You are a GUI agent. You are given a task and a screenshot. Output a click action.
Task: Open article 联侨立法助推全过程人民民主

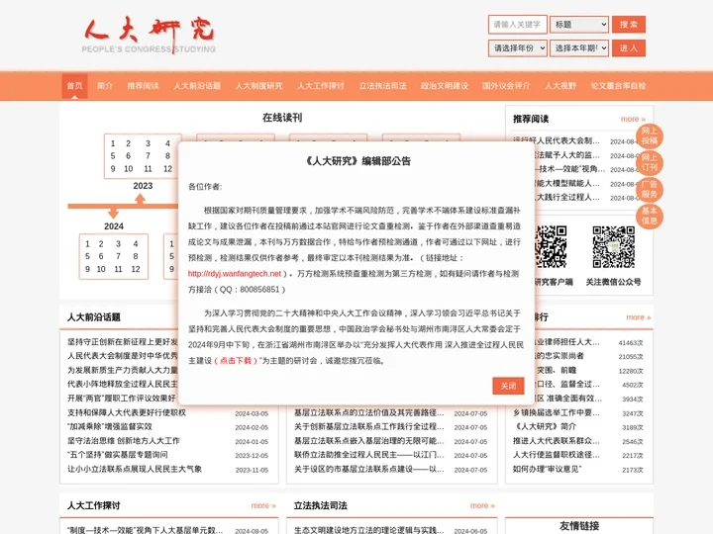[369, 455]
